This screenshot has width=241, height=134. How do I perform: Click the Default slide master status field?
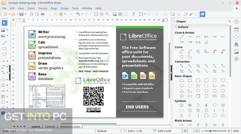(x=102, y=131)
